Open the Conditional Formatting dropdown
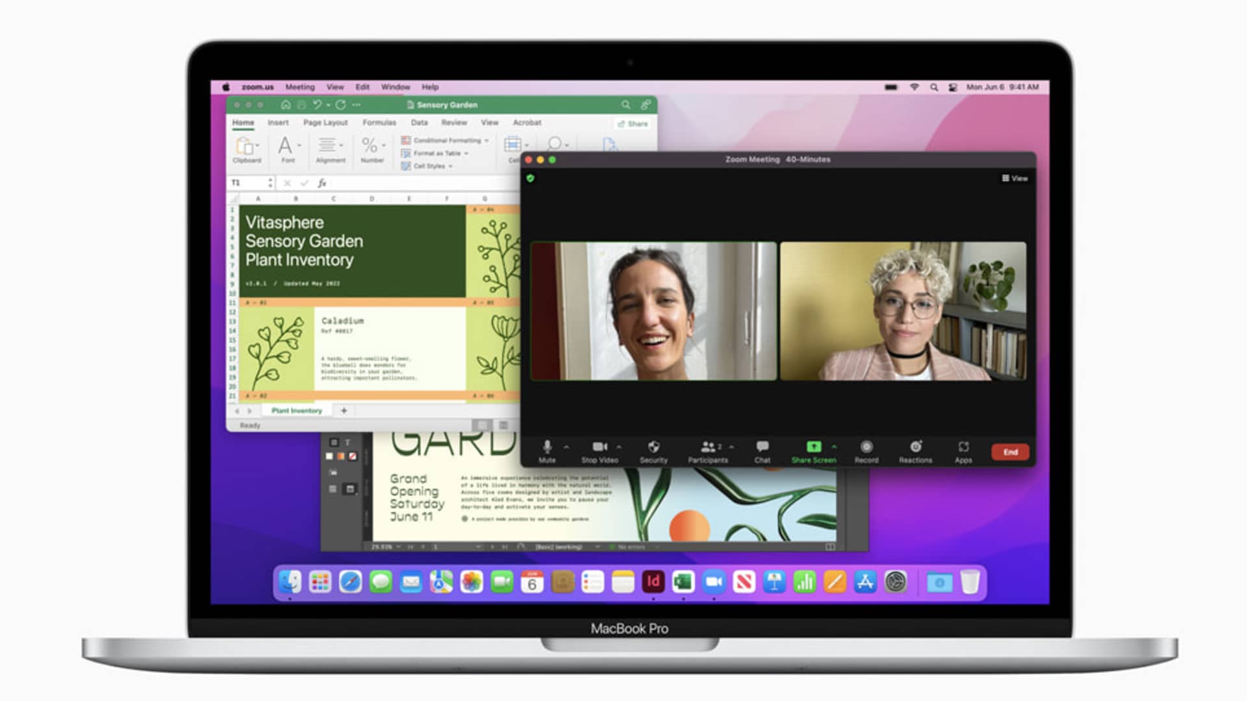This screenshot has width=1247, height=701. [445, 140]
